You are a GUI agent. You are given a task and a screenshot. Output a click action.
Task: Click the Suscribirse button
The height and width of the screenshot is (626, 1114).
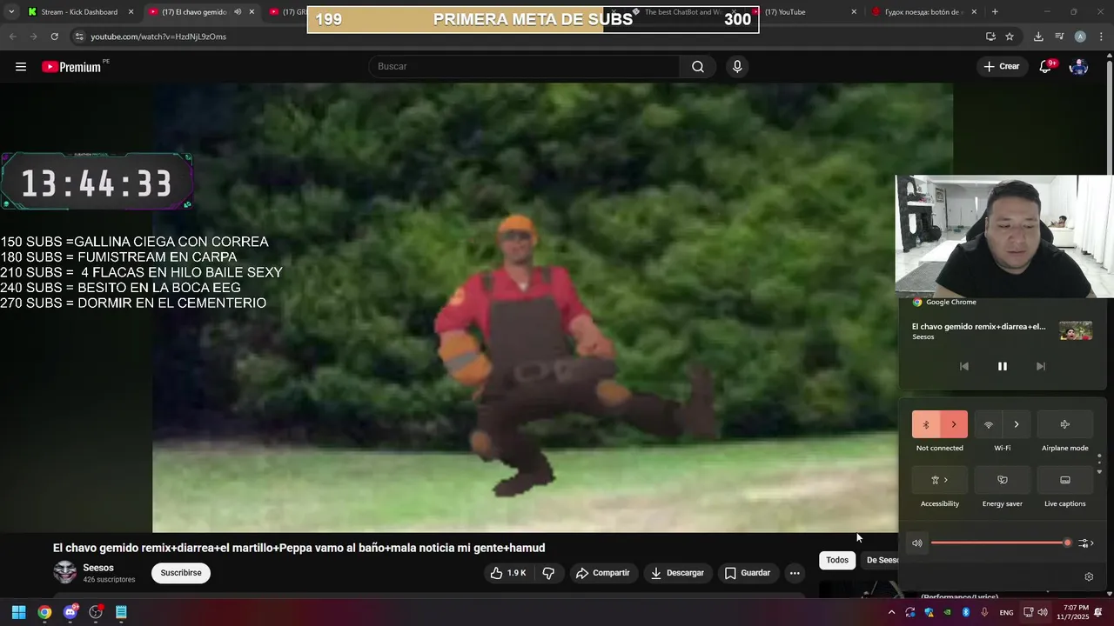click(x=181, y=573)
